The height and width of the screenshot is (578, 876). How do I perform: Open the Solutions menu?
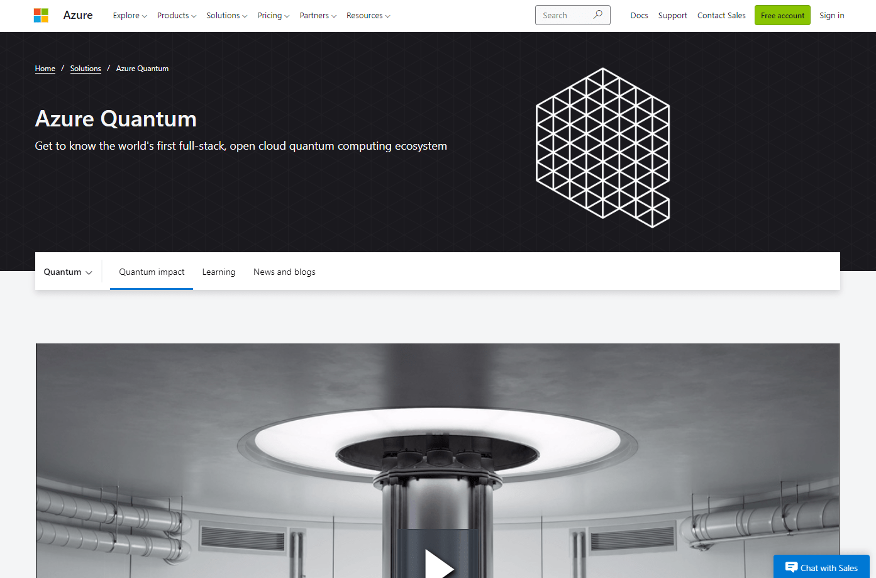(x=226, y=15)
